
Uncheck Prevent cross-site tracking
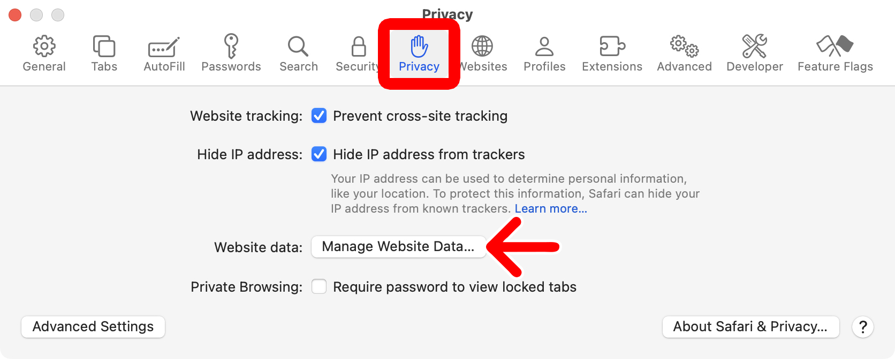click(x=319, y=115)
